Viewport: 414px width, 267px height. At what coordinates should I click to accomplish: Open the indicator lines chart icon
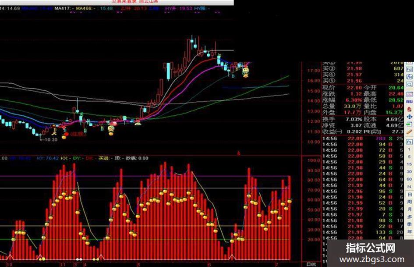pyautogui.click(x=409, y=94)
